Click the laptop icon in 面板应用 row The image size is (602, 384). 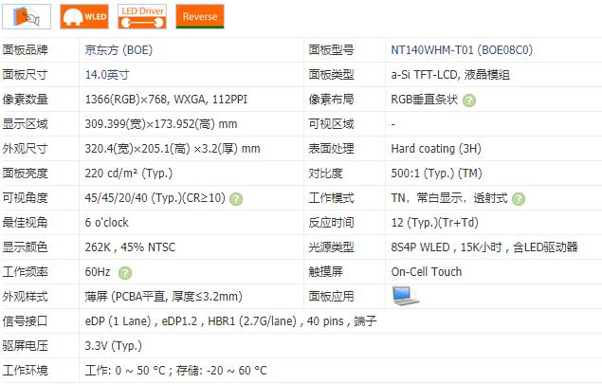(x=406, y=296)
